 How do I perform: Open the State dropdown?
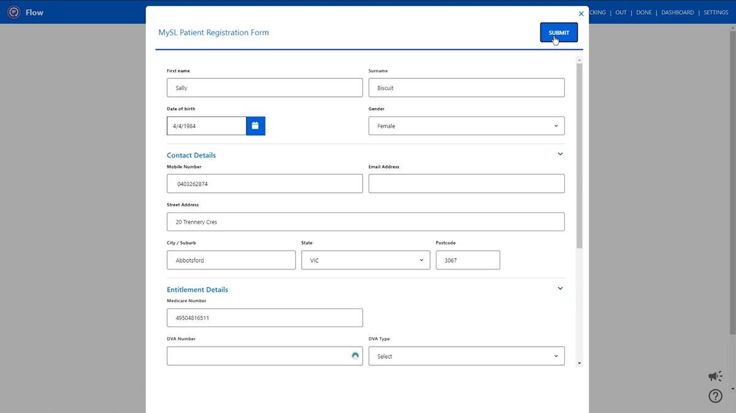click(366, 260)
